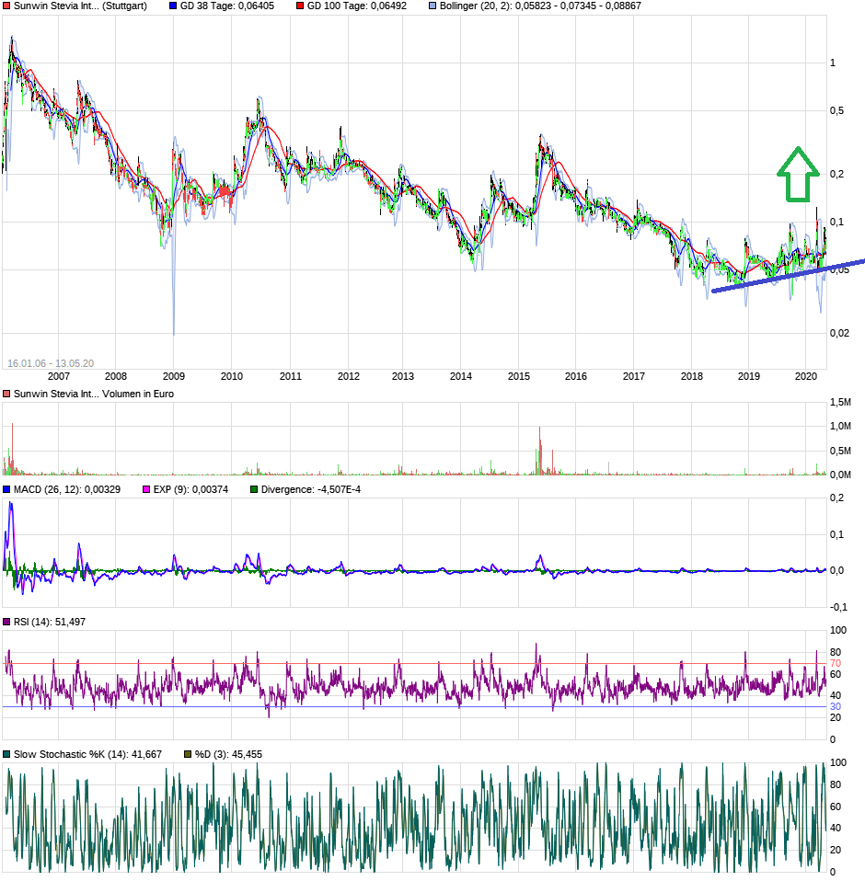The image size is (865, 881).
Task: Click the blue GD 38 Tage legend swatch
Action: click(173, 6)
